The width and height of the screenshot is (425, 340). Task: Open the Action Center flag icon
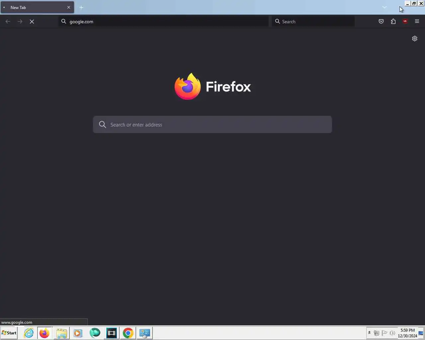pyautogui.click(x=384, y=333)
